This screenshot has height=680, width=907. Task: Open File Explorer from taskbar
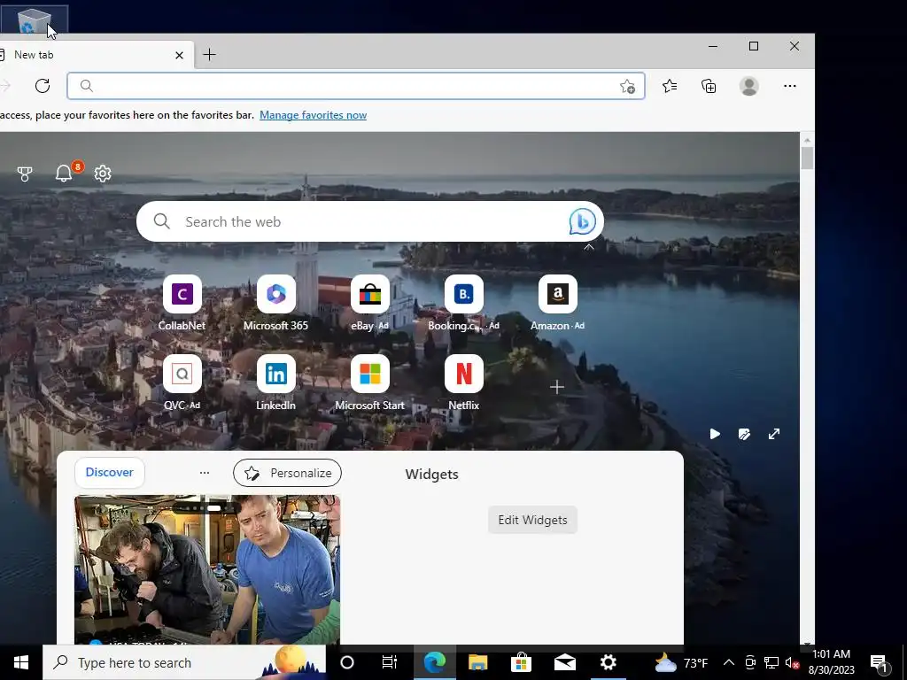click(477, 662)
